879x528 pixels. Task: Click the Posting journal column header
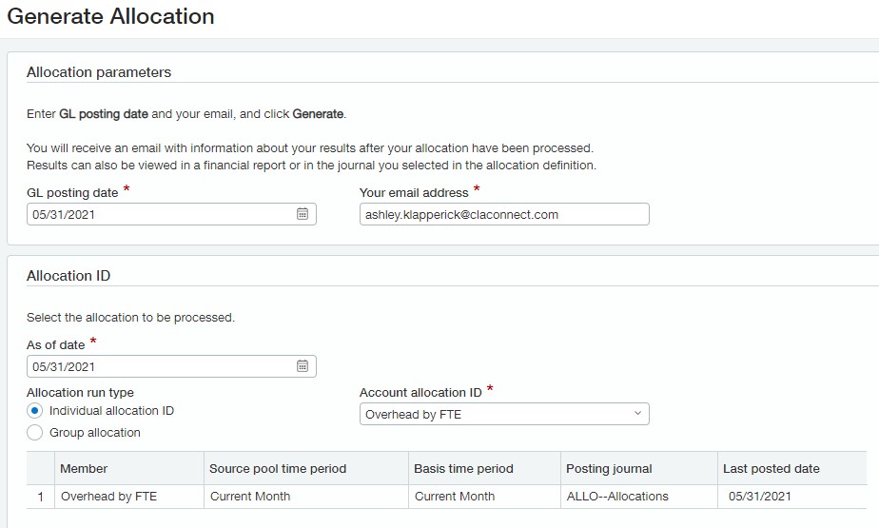[x=609, y=468]
